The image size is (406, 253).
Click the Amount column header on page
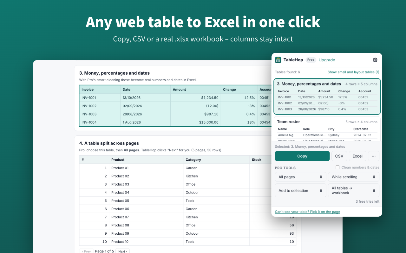tap(195, 89)
